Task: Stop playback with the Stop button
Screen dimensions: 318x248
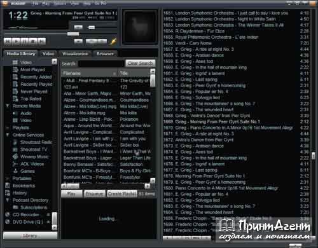Action: [x=33, y=41]
